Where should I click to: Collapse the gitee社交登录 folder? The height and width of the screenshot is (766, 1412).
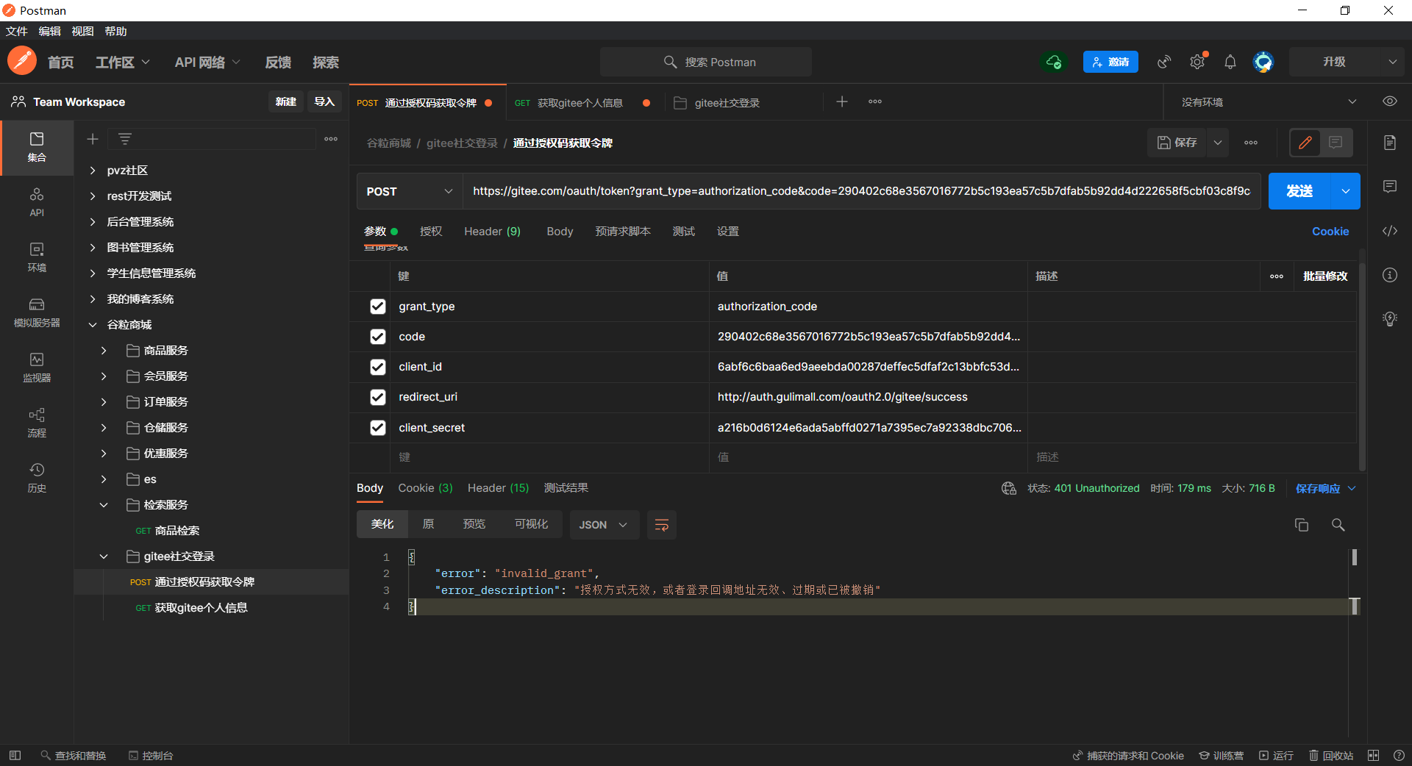click(x=104, y=556)
